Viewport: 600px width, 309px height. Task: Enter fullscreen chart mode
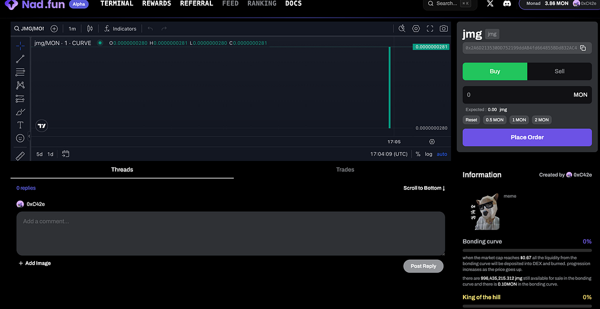click(x=429, y=29)
